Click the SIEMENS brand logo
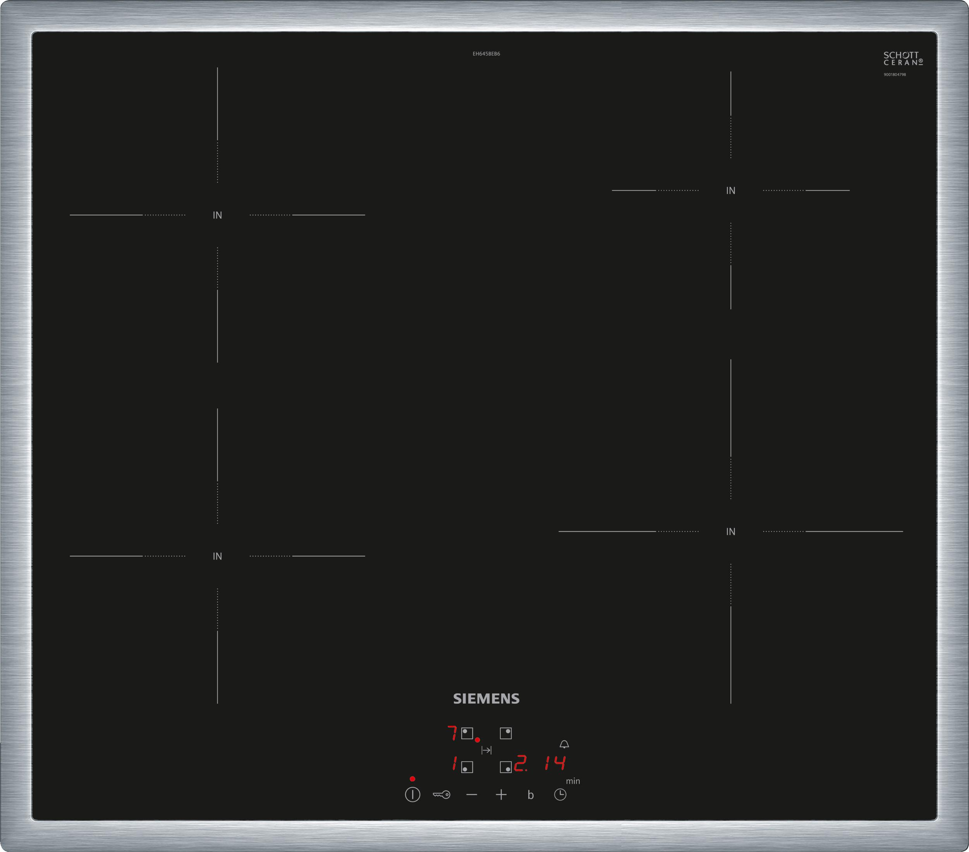 (x=486, y=698)
